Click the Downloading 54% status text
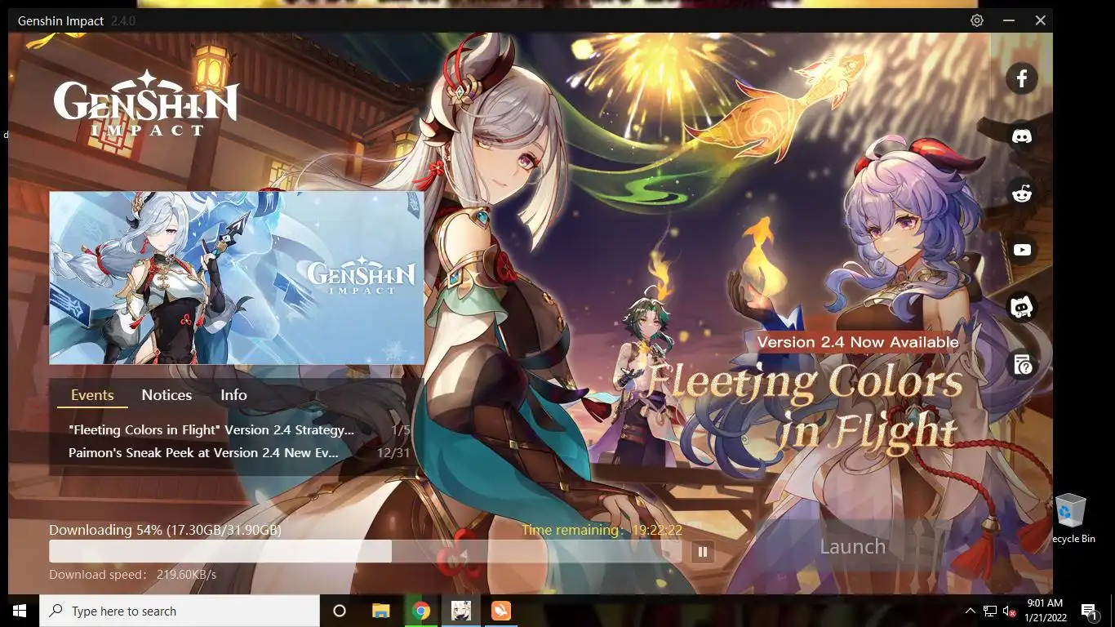This screenshot has width=1115, height=627. pos(165,530)
